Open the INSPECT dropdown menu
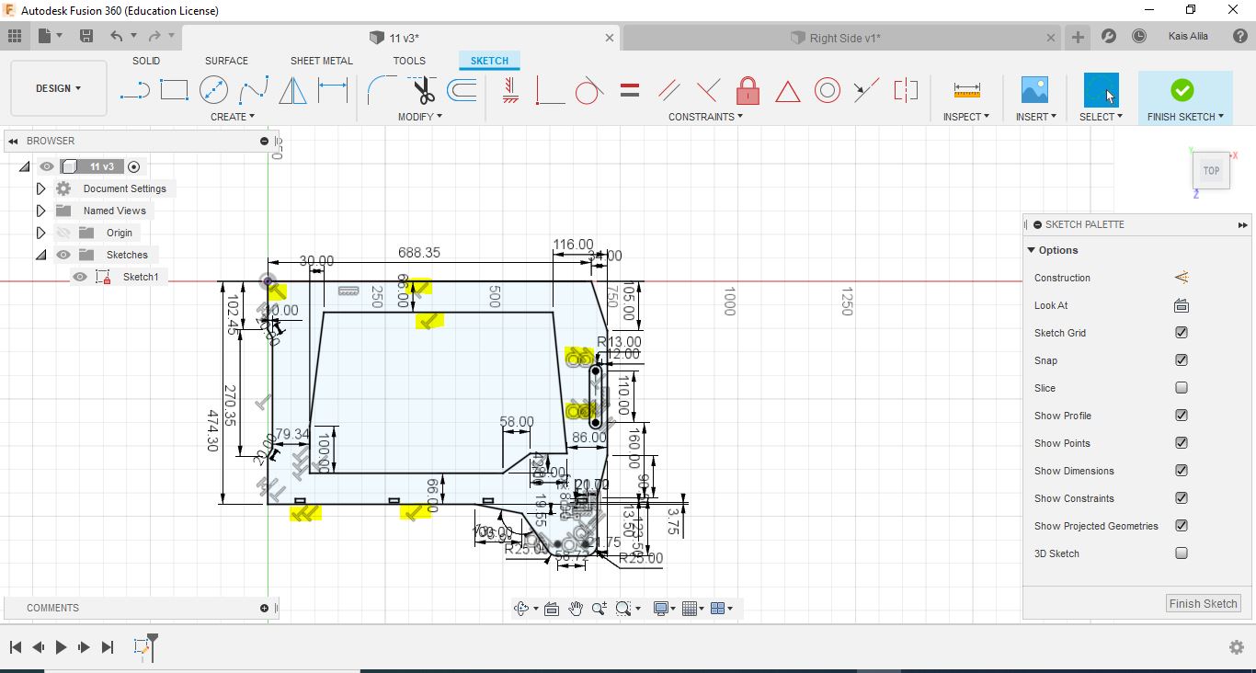 (966, 117)
